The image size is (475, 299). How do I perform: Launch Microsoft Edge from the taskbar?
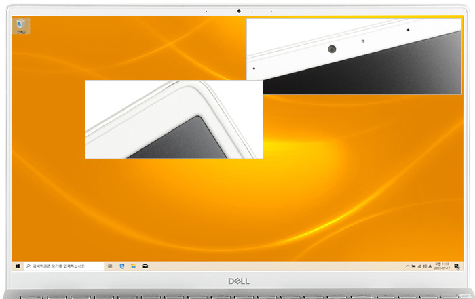click(x=122, y=266)
